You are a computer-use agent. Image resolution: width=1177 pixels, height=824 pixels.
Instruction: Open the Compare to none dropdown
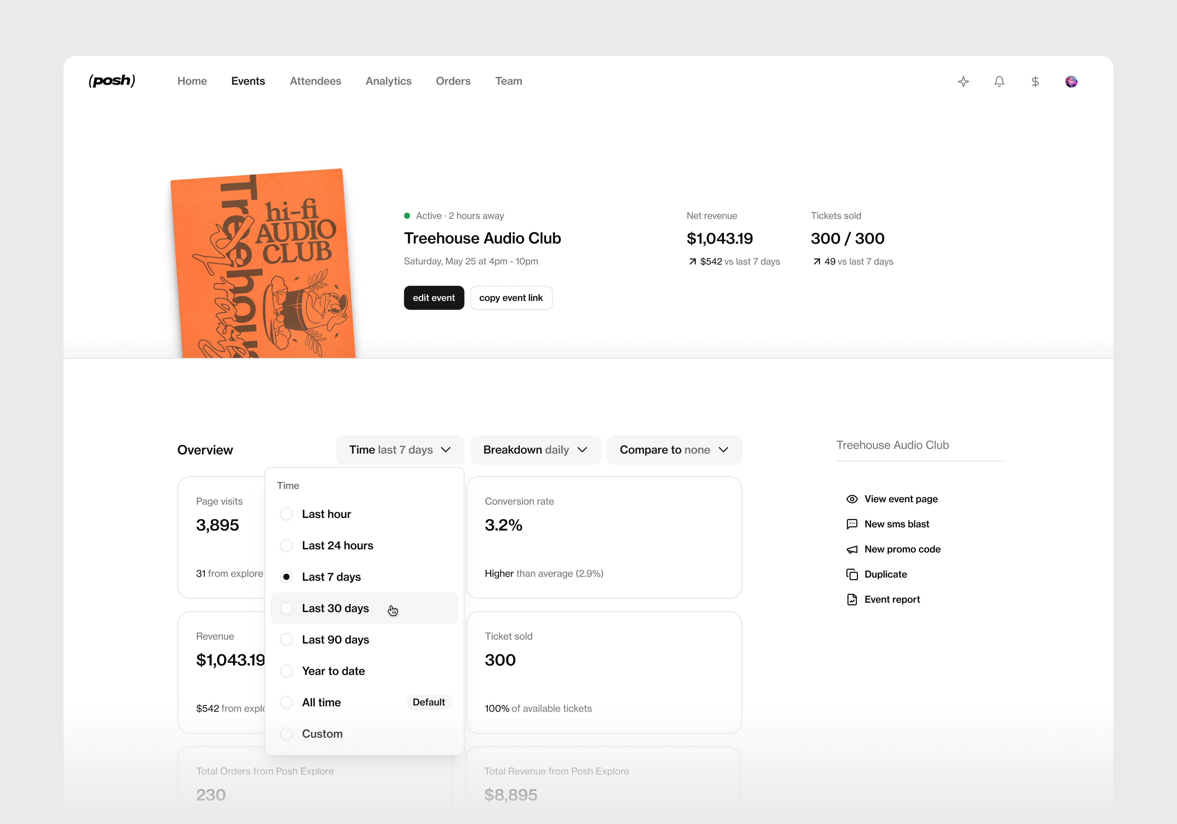click(674, 450)
